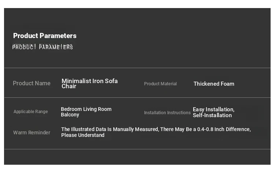This screenshot has height=179, width=275.
Task: Click the Easy Installation text line
Action: coord(214,109)
